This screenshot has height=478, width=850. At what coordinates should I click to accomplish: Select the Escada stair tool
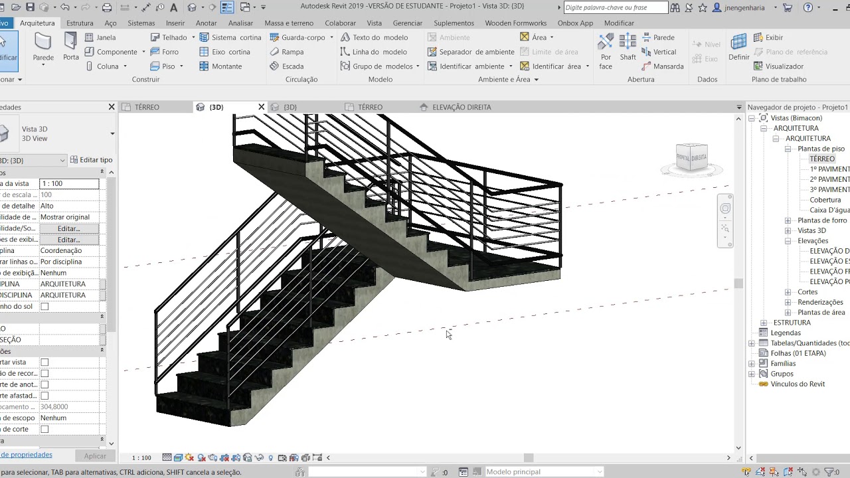[287, 66]
